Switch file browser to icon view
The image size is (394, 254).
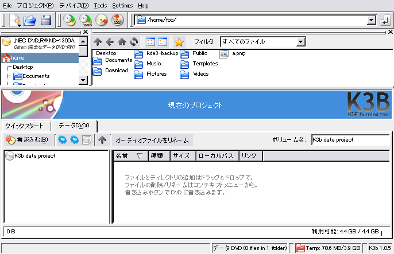(151, 42)
